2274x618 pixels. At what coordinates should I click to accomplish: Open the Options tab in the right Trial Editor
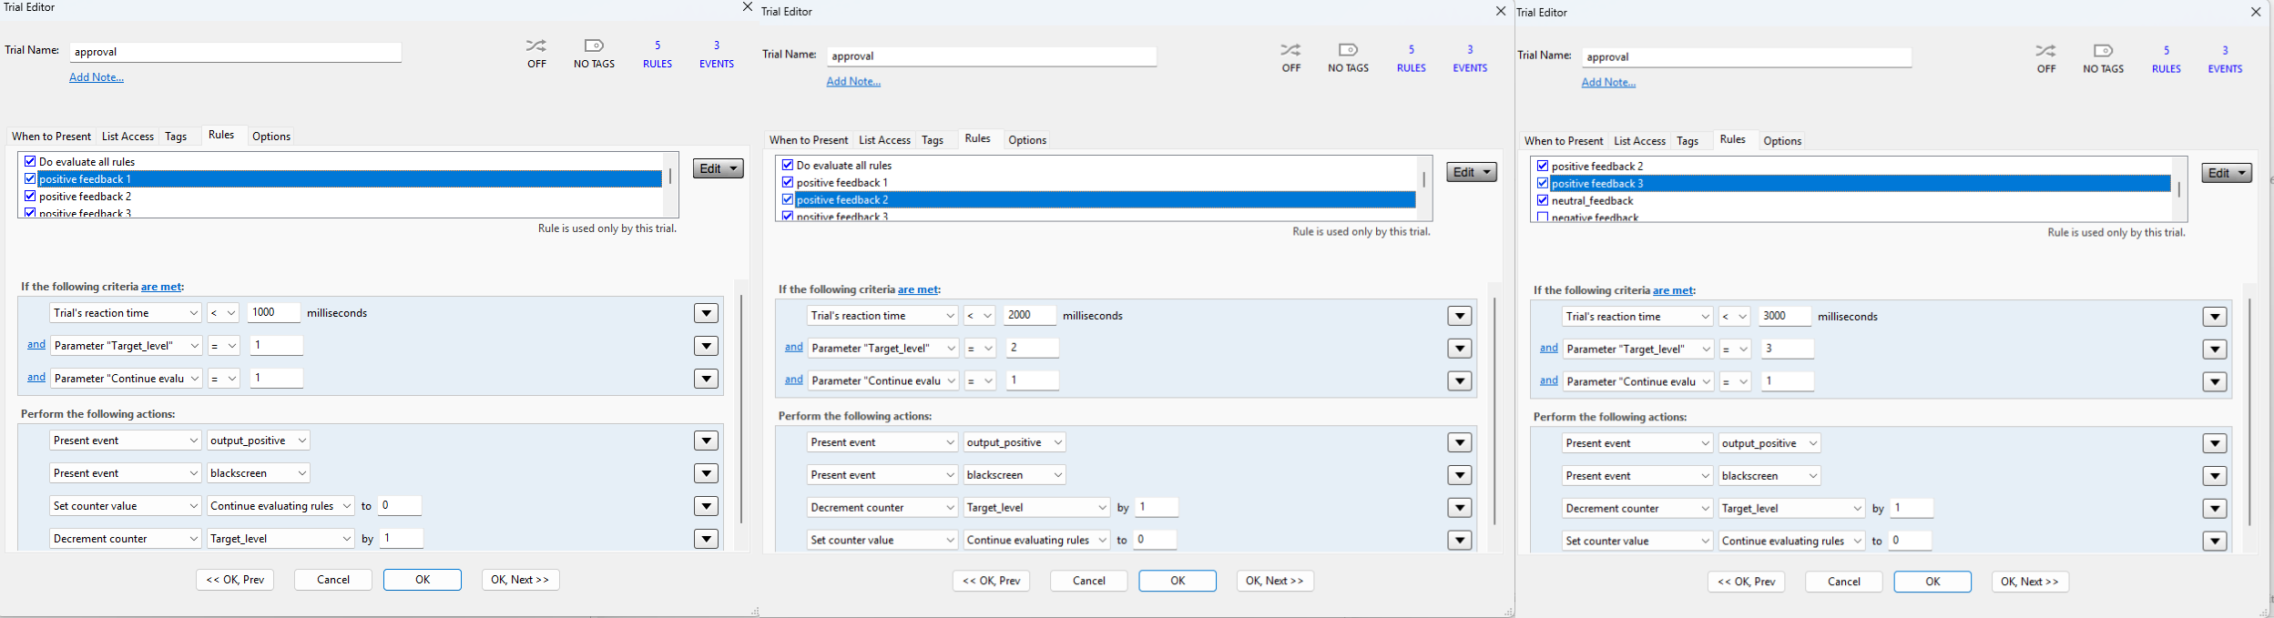click(x=1781, y=141)
